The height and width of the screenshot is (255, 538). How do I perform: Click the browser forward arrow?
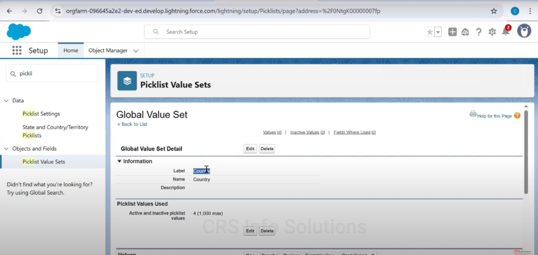click(x=24, y=11)
